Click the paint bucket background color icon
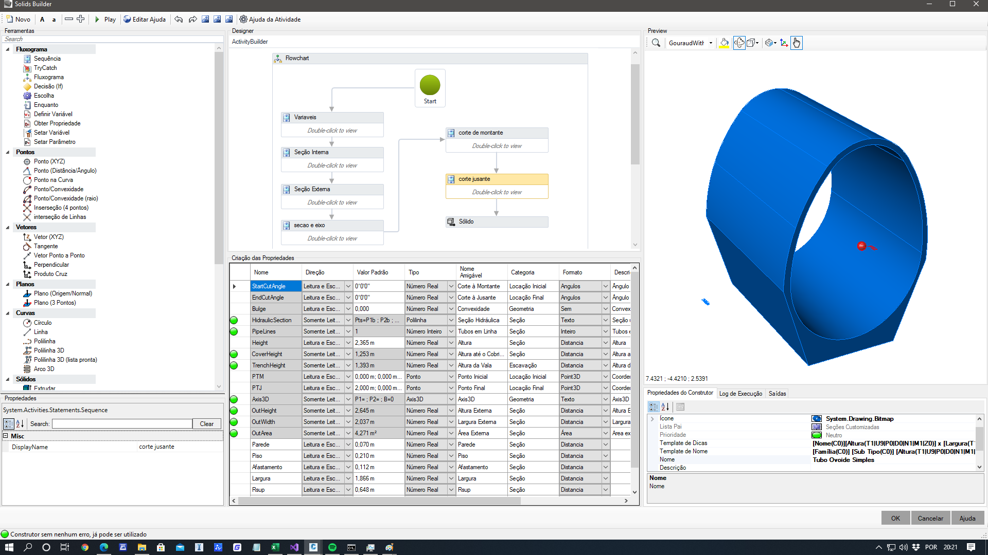Viewport: 988px width, 555px height. [724, 43]
